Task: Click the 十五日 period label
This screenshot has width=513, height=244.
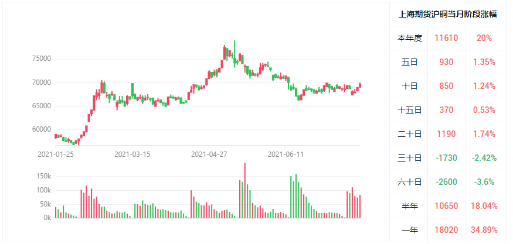Action: (x=409, y=110)
